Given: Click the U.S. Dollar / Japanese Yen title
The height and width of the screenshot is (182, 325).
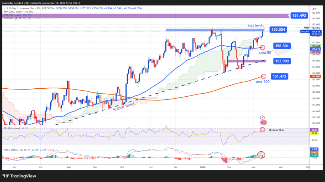Looking at the screenshot, I should pyautogui.click(x=23, y=8).
